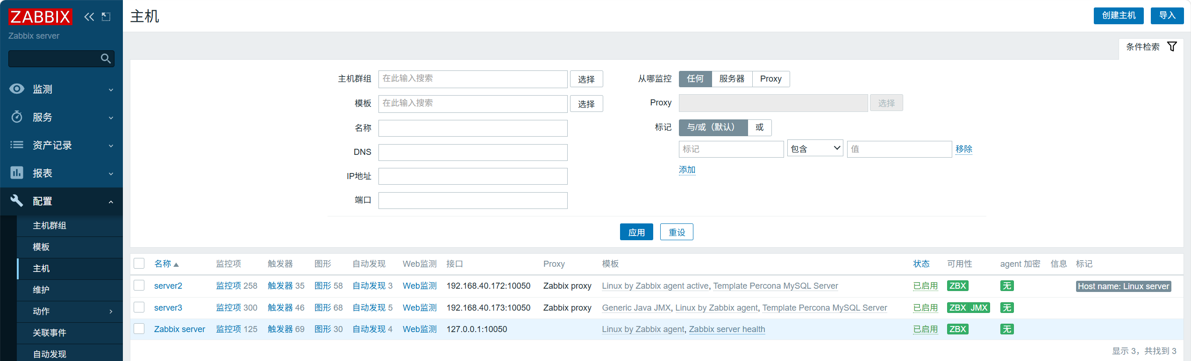Click the 名称 sort arrow in table header
Screen dimensions: 1191x361
(176, 265)
